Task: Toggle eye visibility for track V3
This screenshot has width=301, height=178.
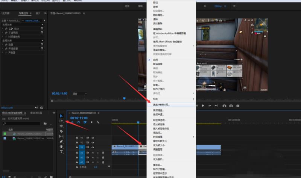Action: [x=93, y=138]
